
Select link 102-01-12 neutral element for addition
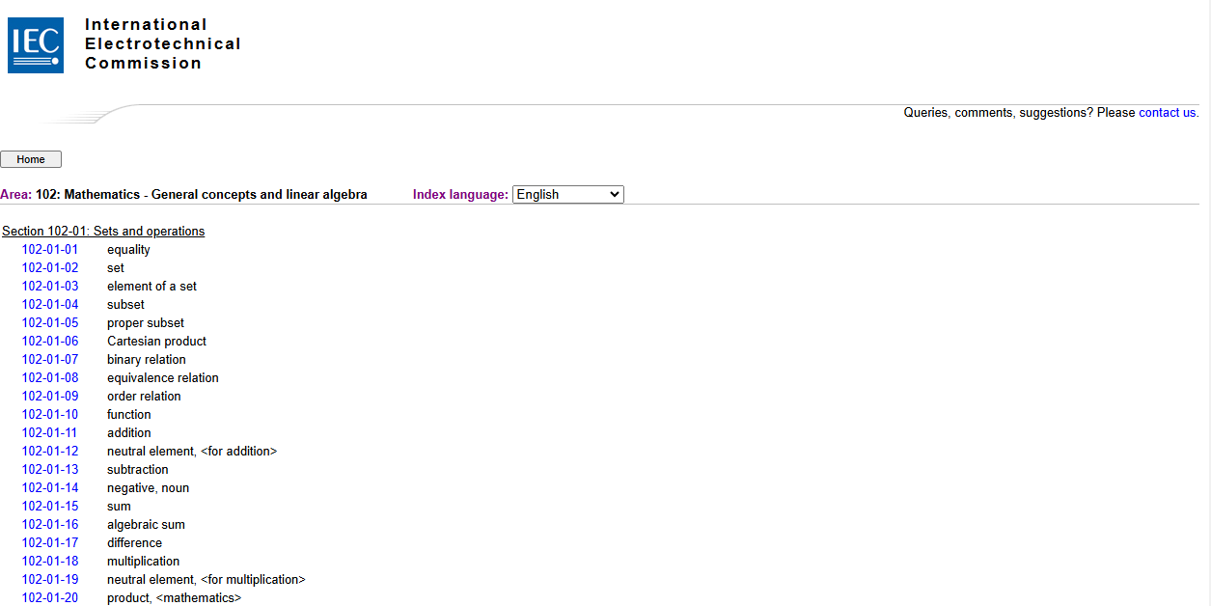[x=50, y=452]
